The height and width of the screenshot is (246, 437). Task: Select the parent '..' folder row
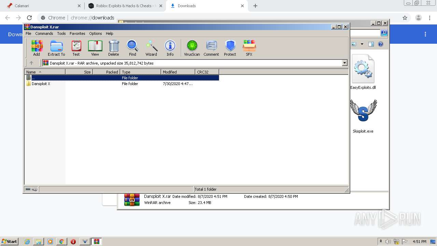pyautogui.click(x=122, y=78)
